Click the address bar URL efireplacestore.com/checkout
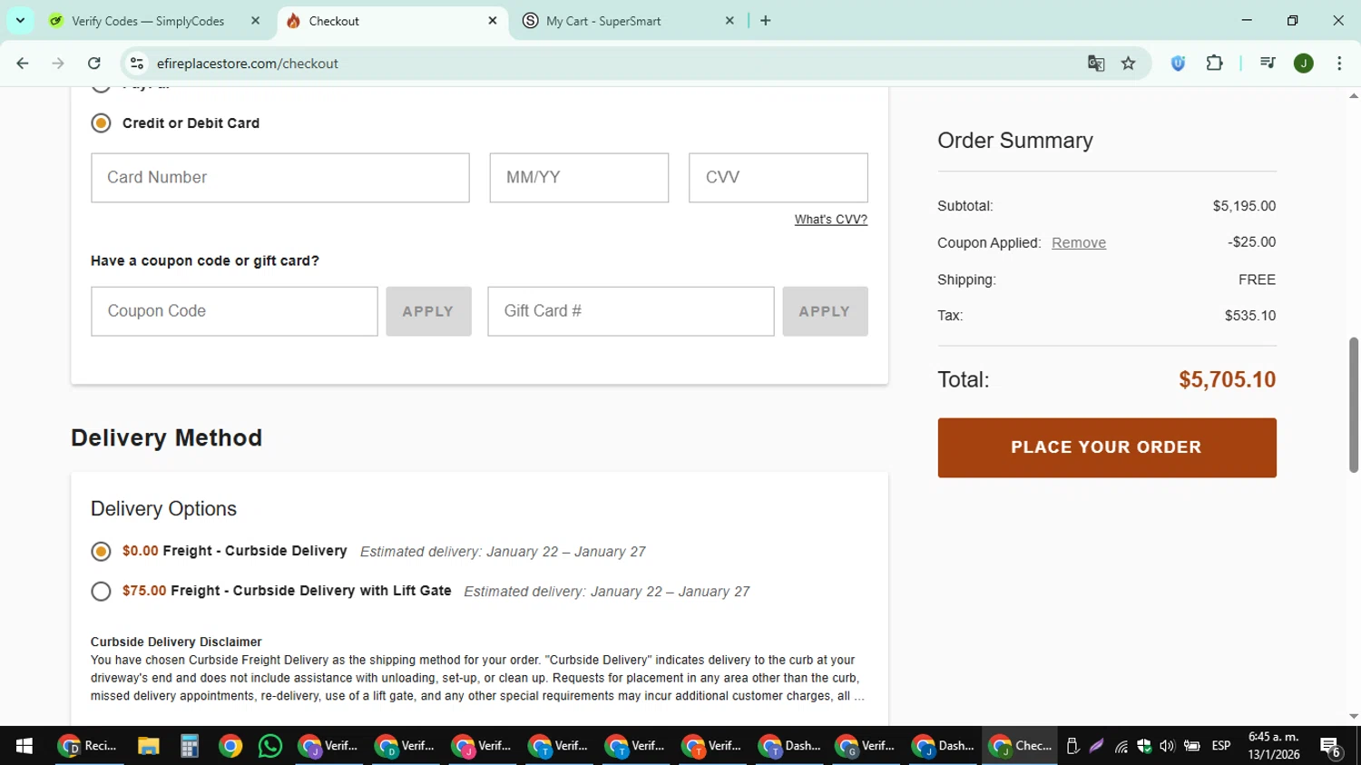The height and width of the screenshot is (765, 1361). tap(248, 64)
